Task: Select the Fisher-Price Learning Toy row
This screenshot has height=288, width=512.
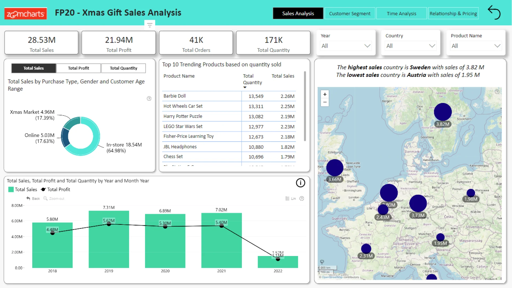Action: pos(229,137)
